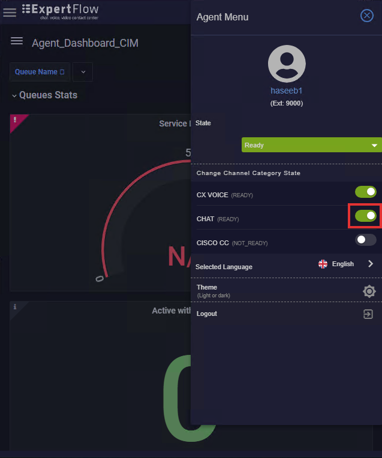Open the top-left hamburger menu
This screenshot has width=382, height=458.
pos(10,13)
